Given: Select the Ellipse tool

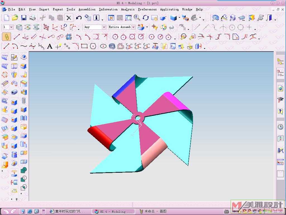Looking at the screenshot, I should click(103, 46).
